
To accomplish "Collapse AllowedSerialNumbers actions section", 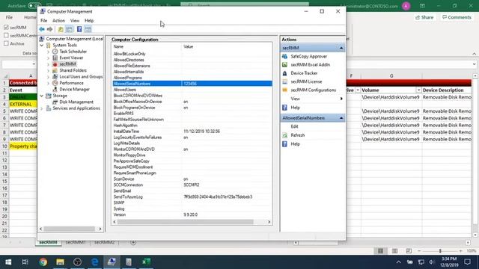I will click(x=341, y=118).
